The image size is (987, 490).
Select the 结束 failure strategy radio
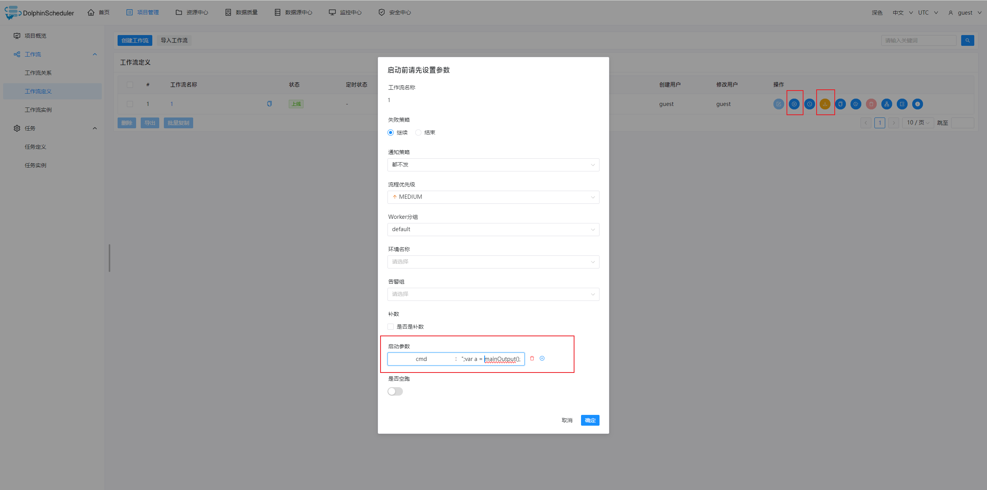418,133
